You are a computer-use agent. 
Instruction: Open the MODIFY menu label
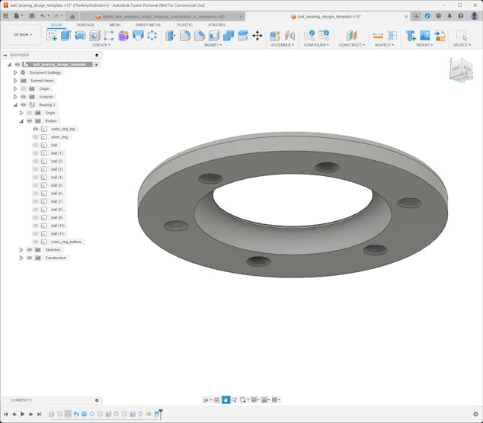213,45
